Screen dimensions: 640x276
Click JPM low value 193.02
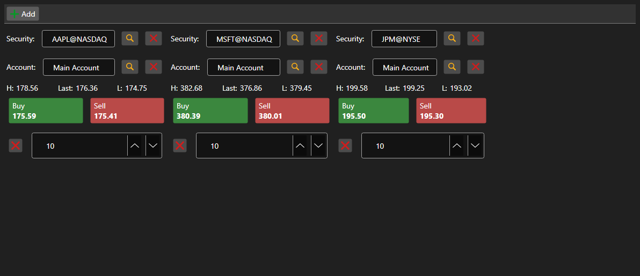pos(461,88)
